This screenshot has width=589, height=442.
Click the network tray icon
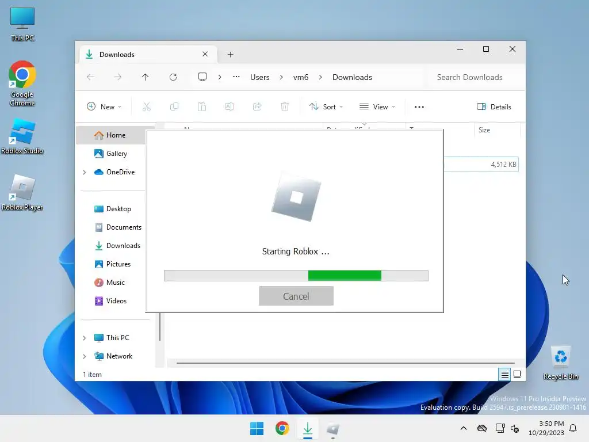tap(500, 428)
